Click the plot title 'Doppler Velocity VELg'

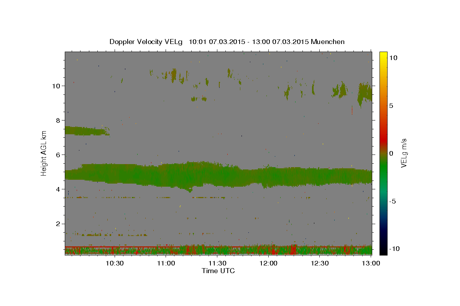pos(147,42)
